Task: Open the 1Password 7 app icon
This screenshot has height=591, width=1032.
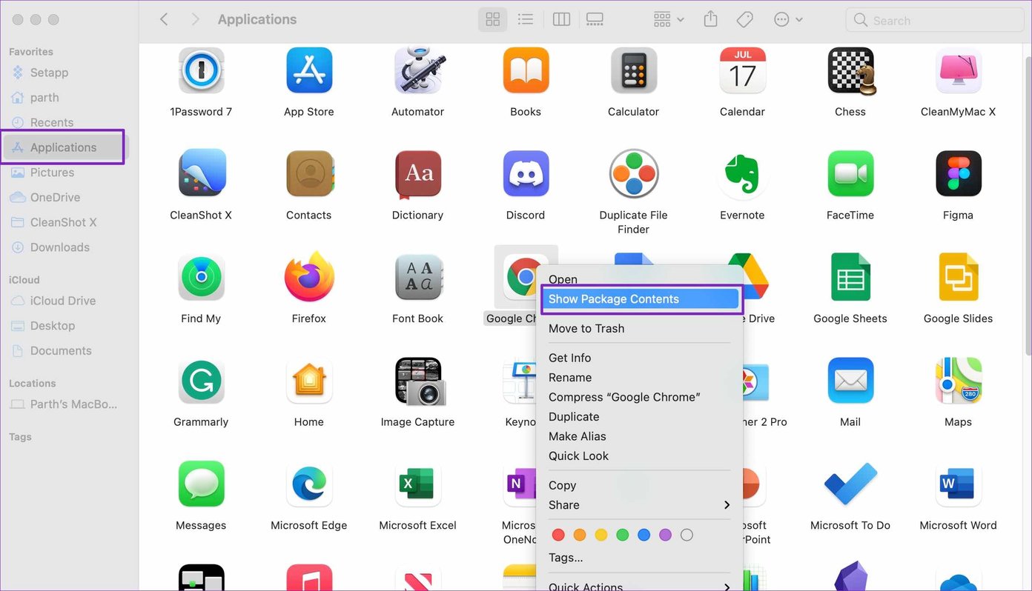Action: (201, 71)
